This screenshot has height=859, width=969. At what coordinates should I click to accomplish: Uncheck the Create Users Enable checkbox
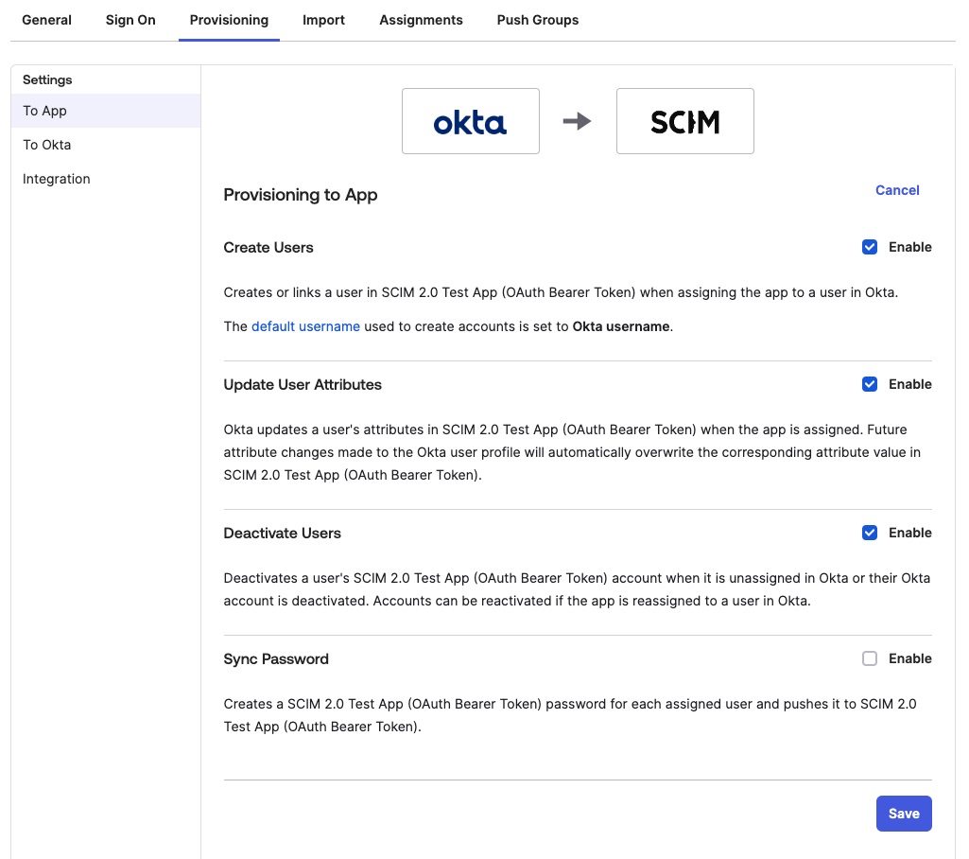coord(870,247)
